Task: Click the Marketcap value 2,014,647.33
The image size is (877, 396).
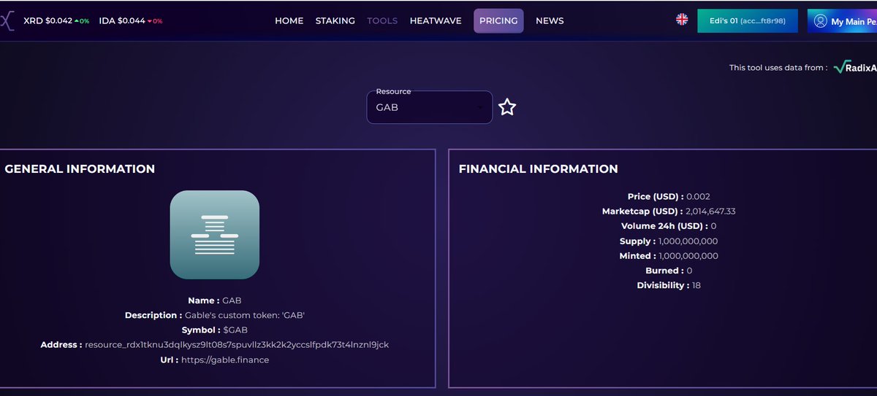Action: (x=710, y=211)
